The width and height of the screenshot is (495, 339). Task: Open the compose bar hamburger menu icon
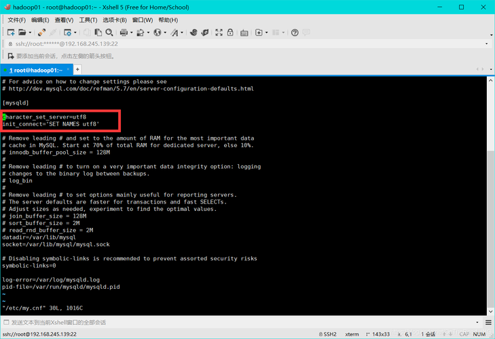pos(488,322)
